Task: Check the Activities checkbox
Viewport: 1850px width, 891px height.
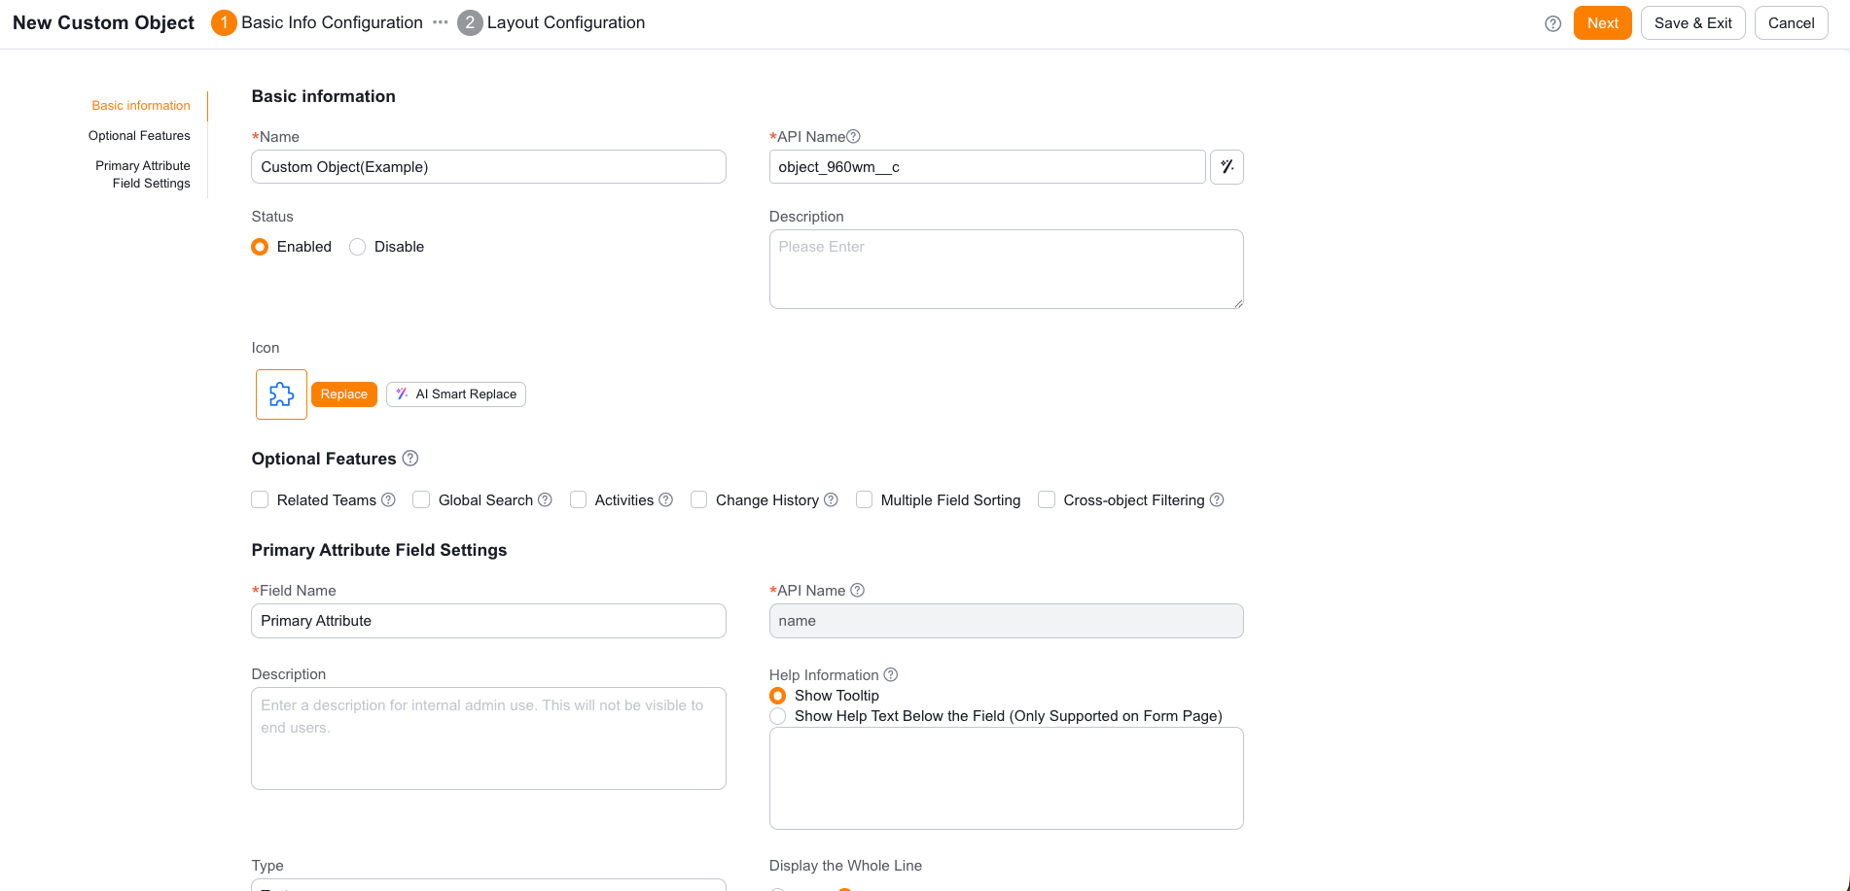Action: point(578,499)
